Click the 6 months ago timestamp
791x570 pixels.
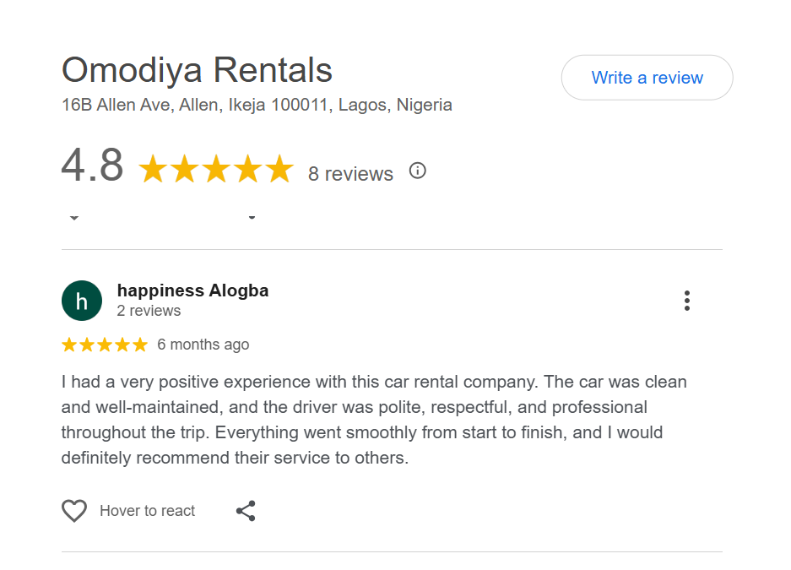pos(203,345)
